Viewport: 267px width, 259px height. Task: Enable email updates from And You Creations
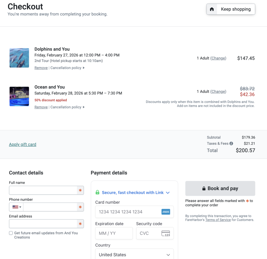click(10, 233)
